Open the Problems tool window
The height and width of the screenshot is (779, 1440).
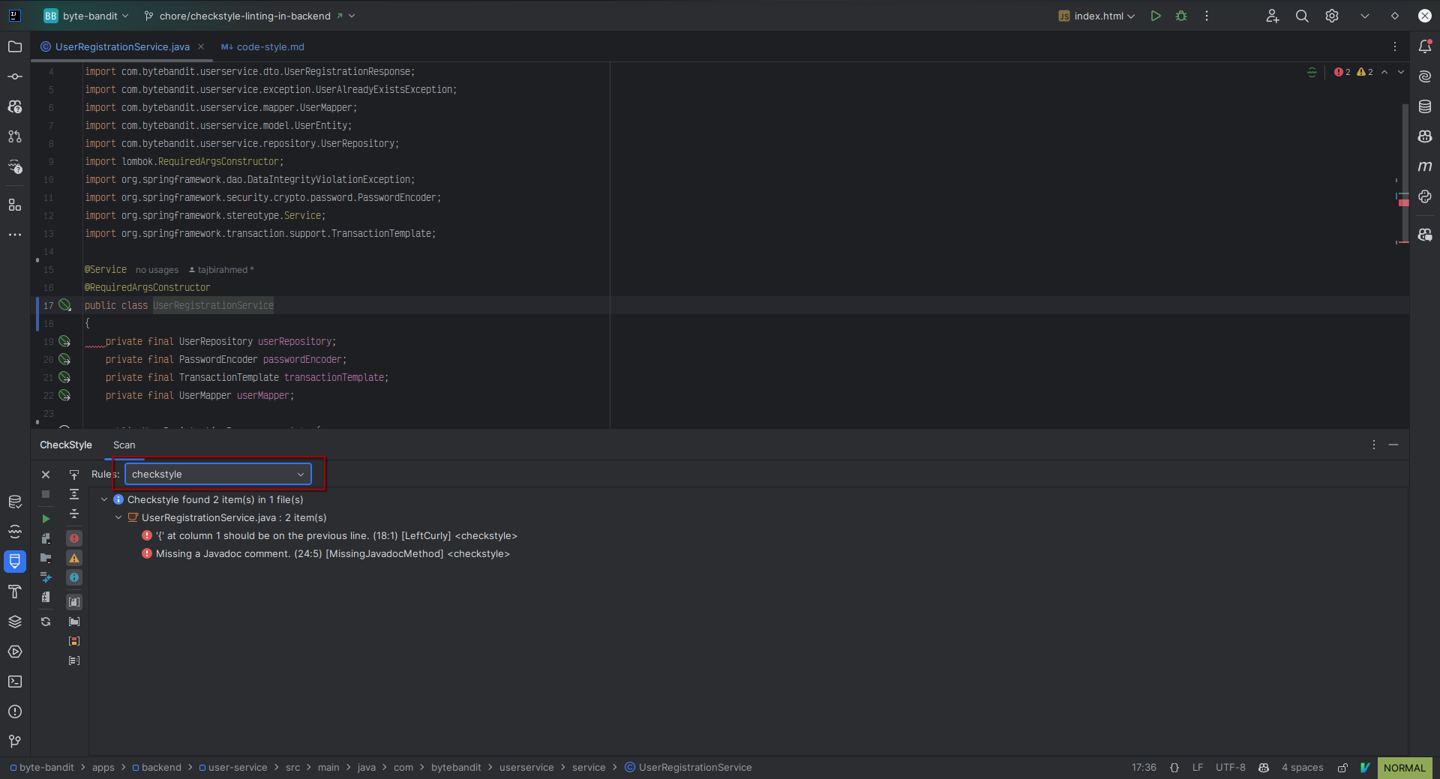point(15,712)
